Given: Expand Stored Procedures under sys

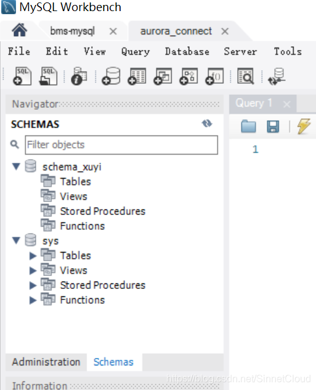Looking at the screenshot, I should (x=33, y=285).
